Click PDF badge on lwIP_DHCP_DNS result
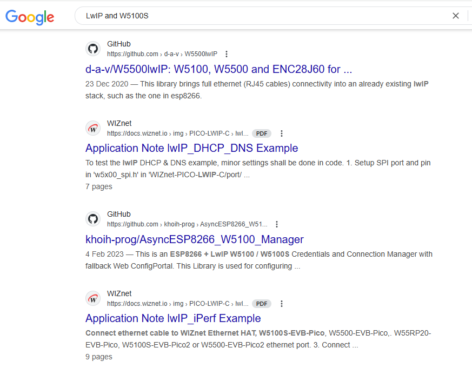Viewport: 472px width, 368px height. [x=262, y=133]
